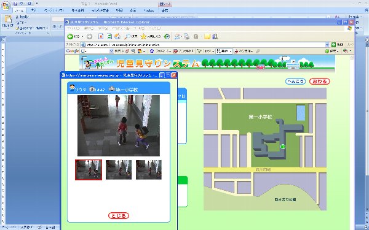Click the red おわる button
369x230 pixels.
click(320, 82)
